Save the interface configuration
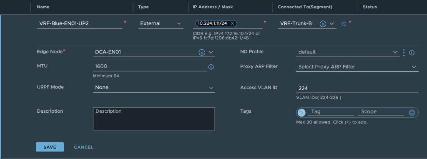Screen dimensions: 427x159 50,147
